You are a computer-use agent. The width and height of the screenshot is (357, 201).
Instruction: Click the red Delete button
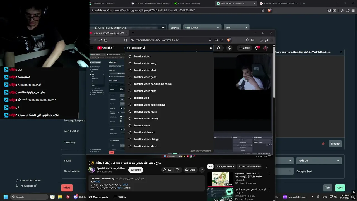click(67, 188)
